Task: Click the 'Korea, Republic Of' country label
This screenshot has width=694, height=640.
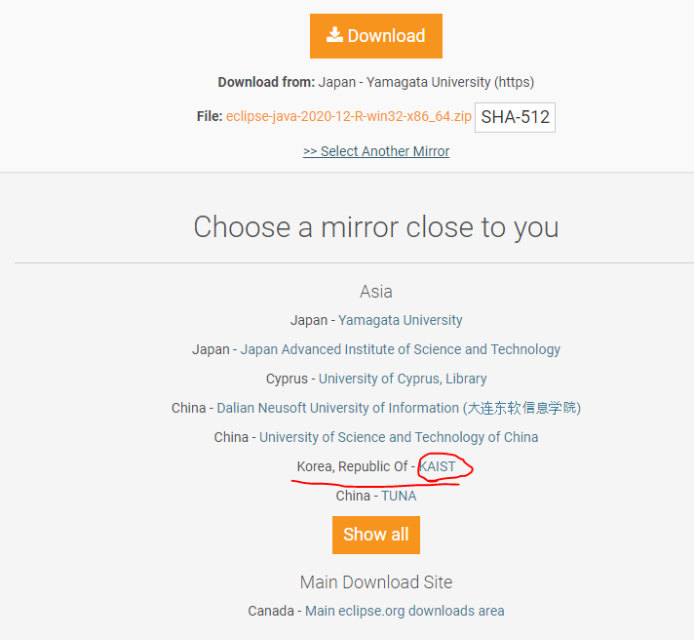Action: [352, 466]
